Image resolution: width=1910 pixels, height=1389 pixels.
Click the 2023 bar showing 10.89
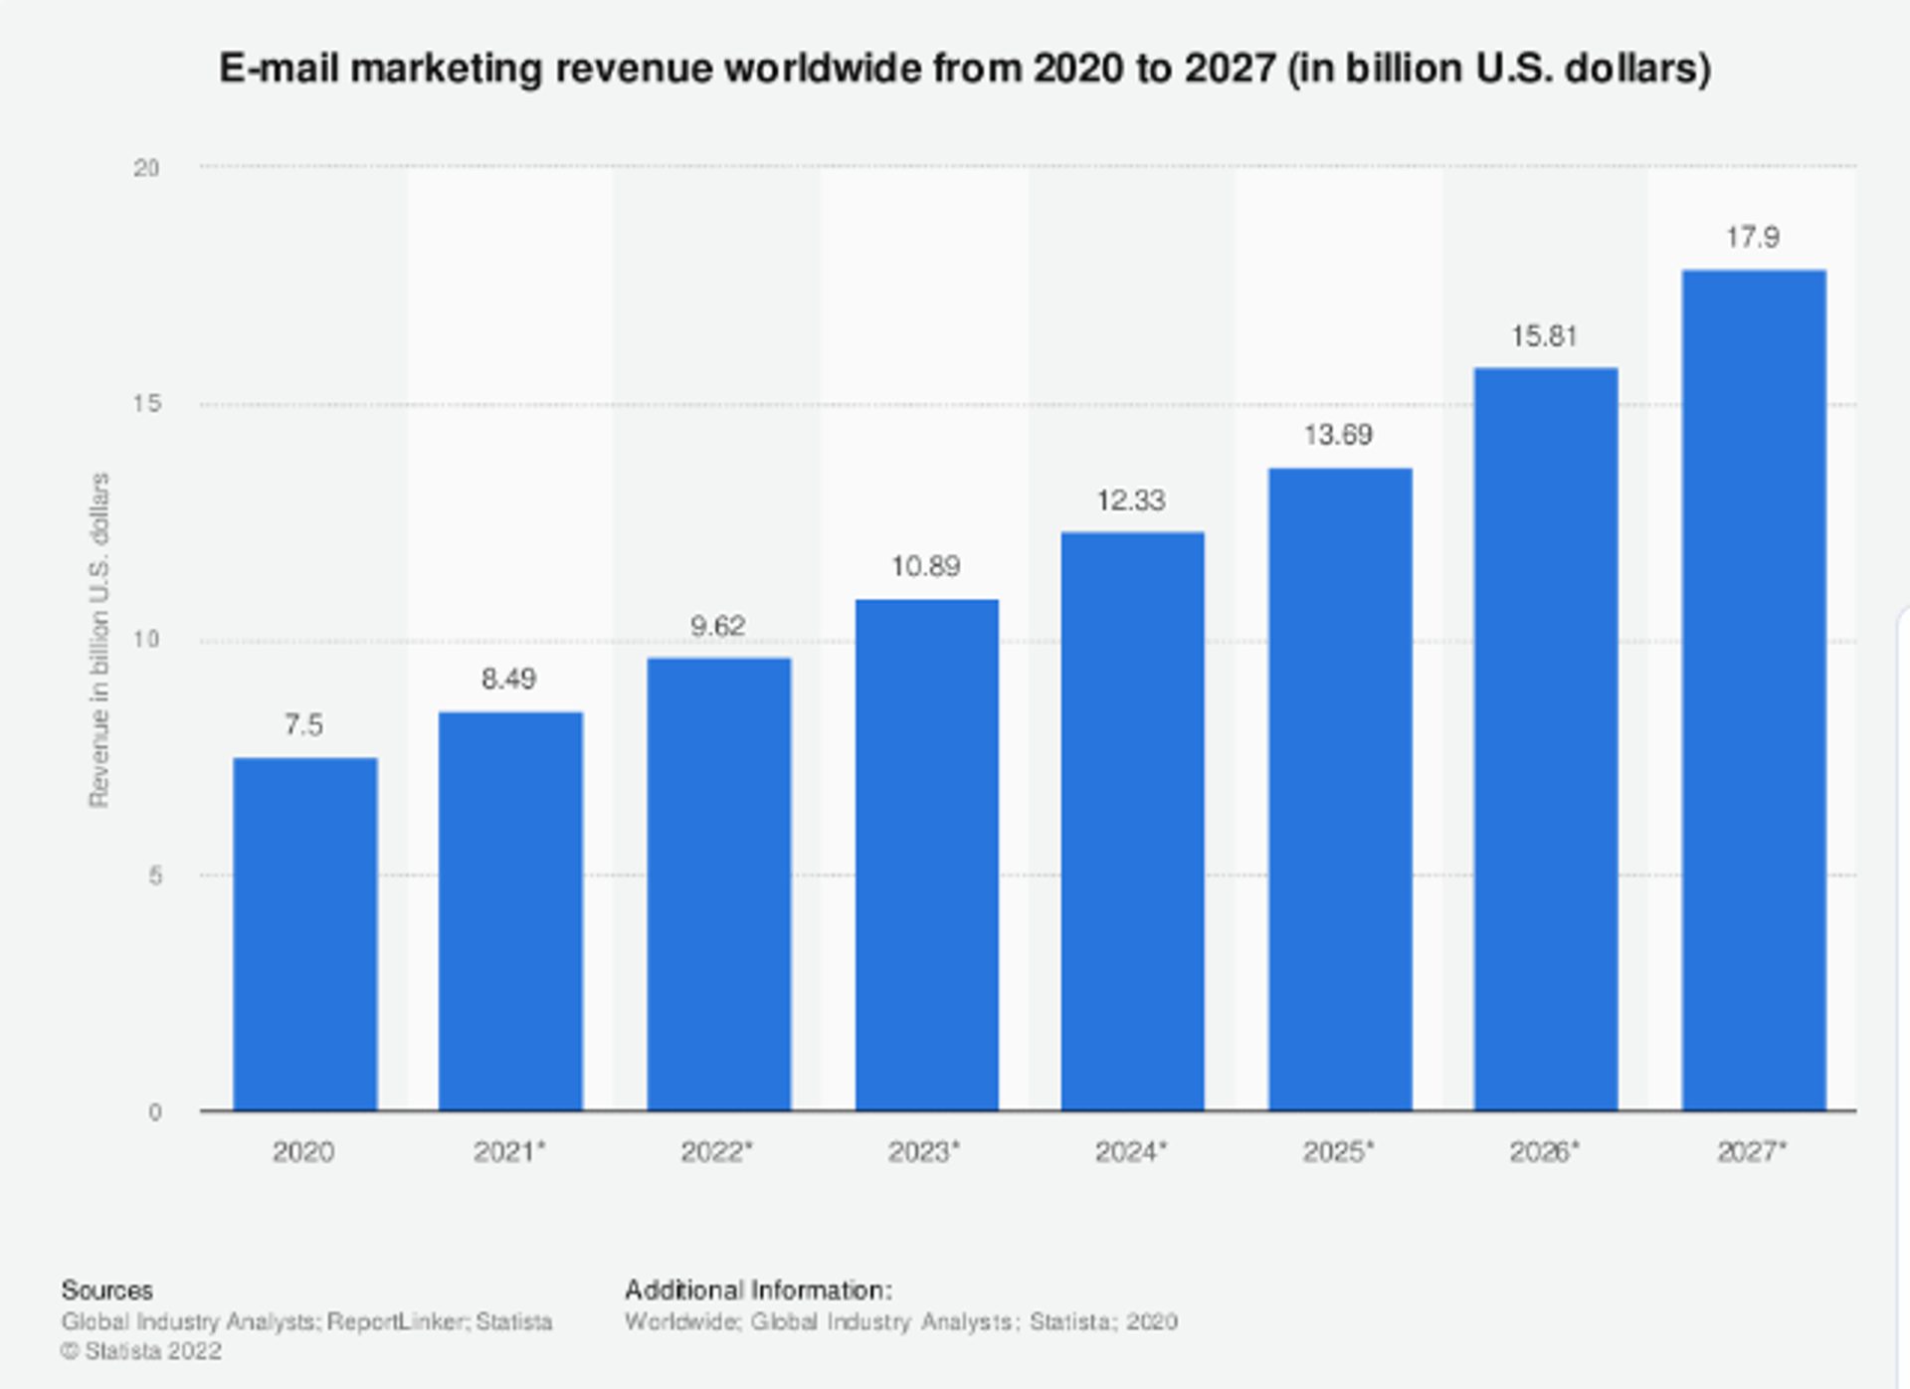tap(926, 854)
